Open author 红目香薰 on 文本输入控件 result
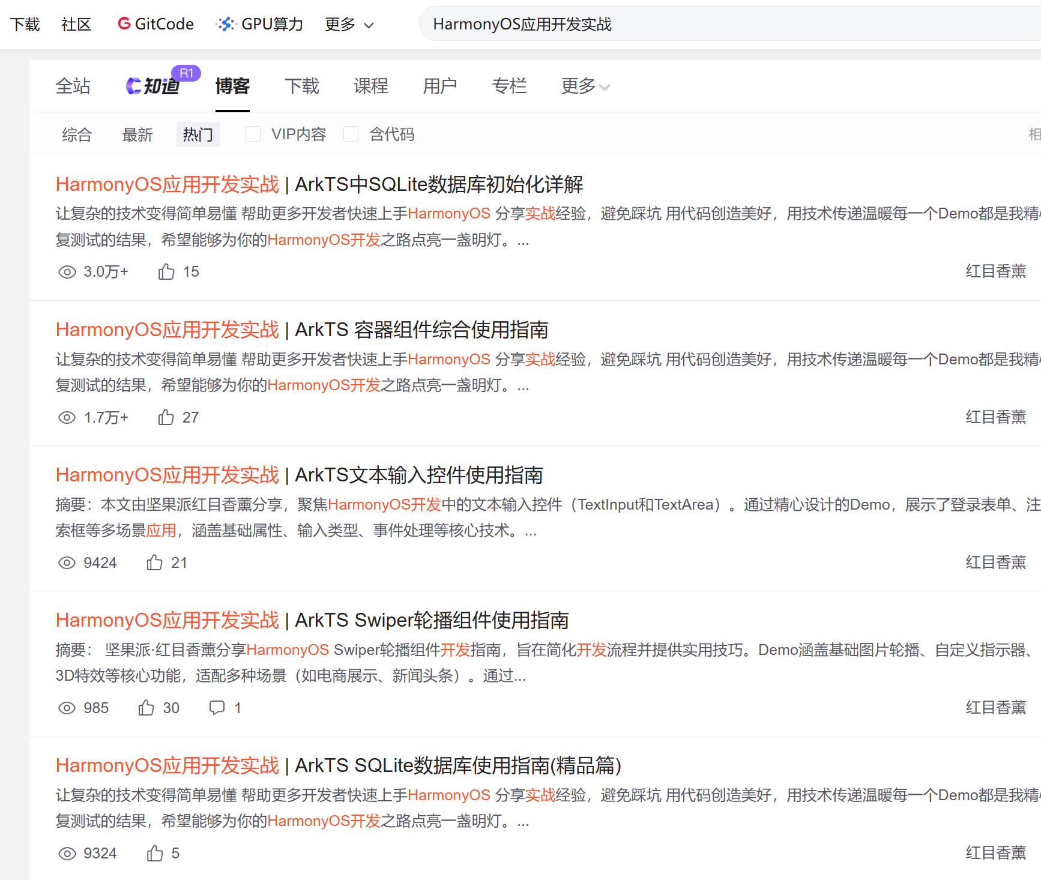 coord(996,562)
